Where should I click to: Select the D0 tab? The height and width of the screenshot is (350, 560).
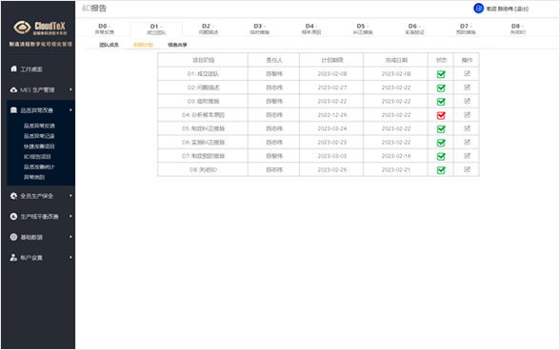[x=105, y=29]
